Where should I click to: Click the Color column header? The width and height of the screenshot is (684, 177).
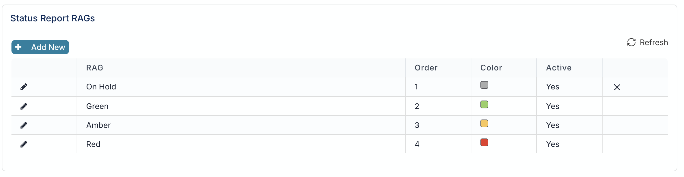coord(491,68)
